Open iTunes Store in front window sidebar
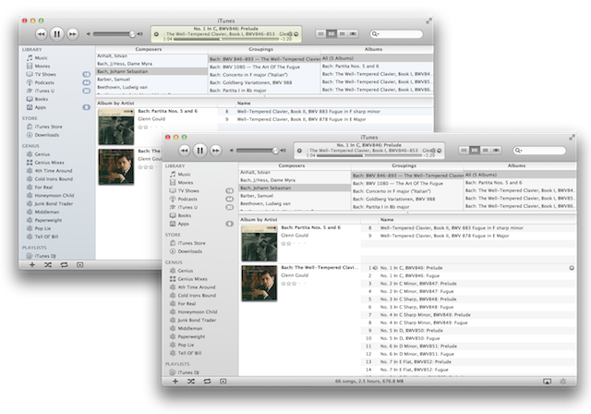This screenshot has height=414, width=591. [191, 243]
